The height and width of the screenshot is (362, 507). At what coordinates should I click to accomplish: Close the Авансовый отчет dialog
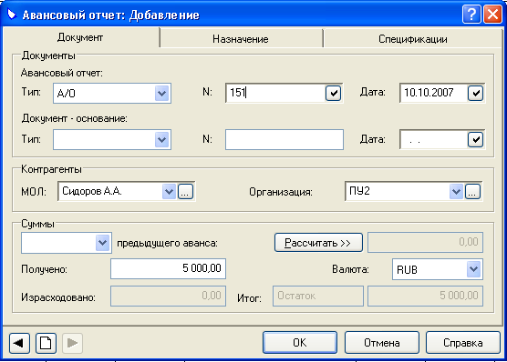point(492,15)
